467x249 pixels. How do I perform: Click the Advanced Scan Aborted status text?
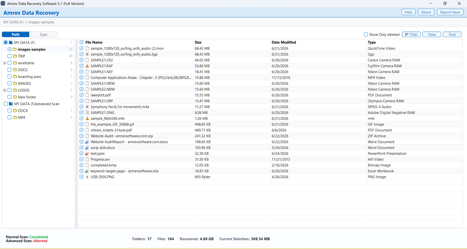coord(27,241)
